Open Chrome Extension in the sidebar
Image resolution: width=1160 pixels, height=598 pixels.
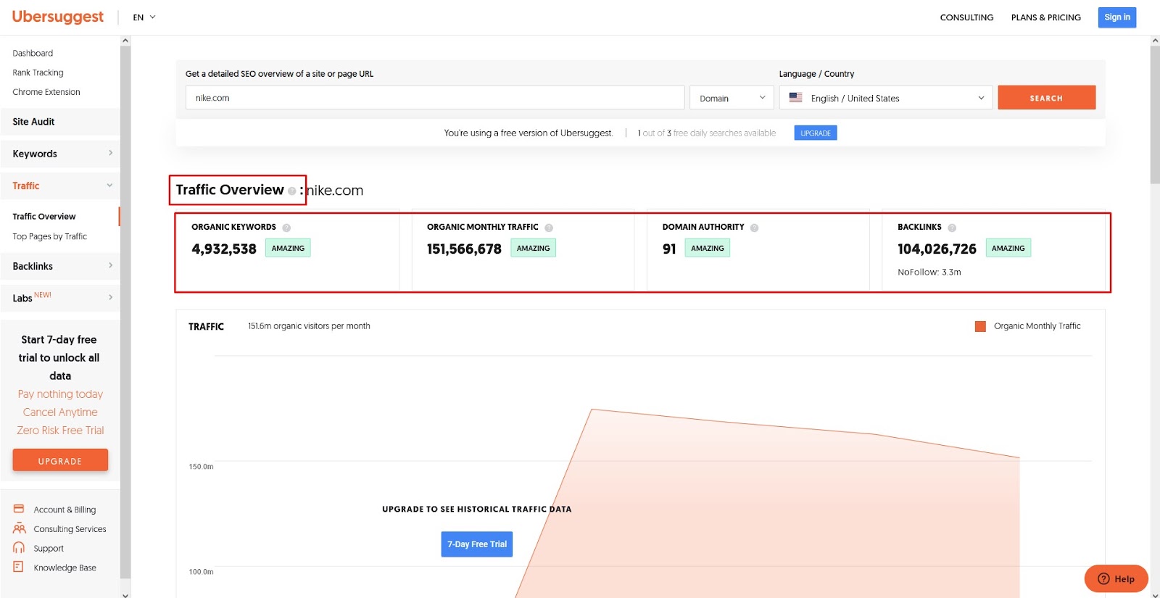coord(46,92)
